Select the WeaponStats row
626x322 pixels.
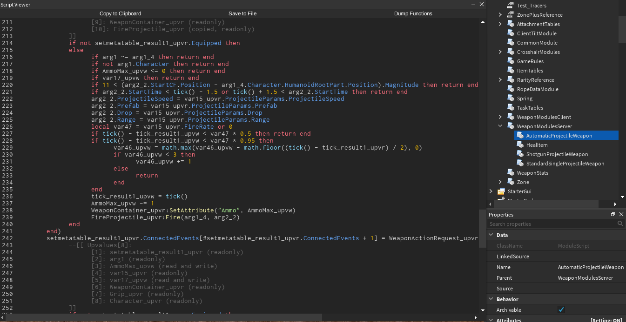[553, 173]
